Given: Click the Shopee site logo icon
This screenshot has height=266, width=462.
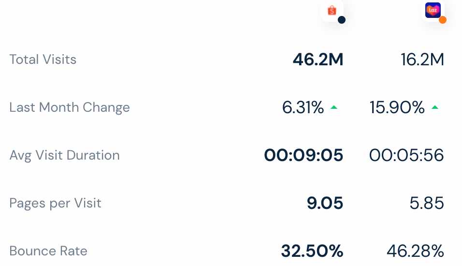Looking at the screenshot, I should click(332, 10).
